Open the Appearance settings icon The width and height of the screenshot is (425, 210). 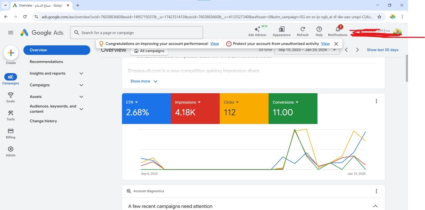pos(281,29)
